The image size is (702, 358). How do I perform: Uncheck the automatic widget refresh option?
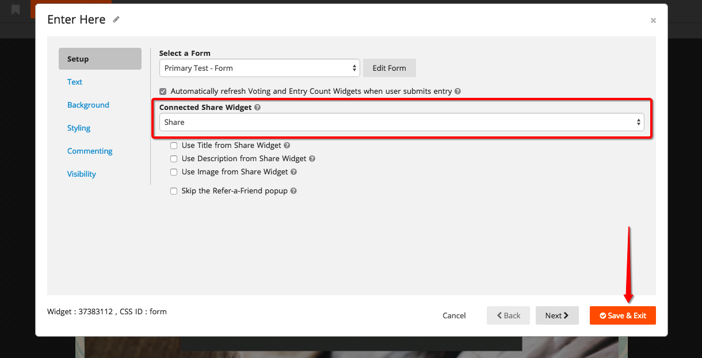click(163, 91)
